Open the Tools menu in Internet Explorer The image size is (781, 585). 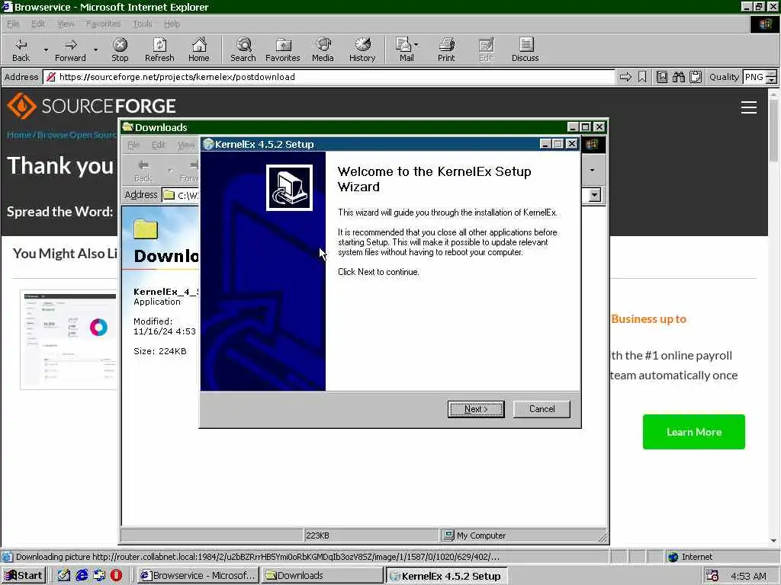pos(143,24)
